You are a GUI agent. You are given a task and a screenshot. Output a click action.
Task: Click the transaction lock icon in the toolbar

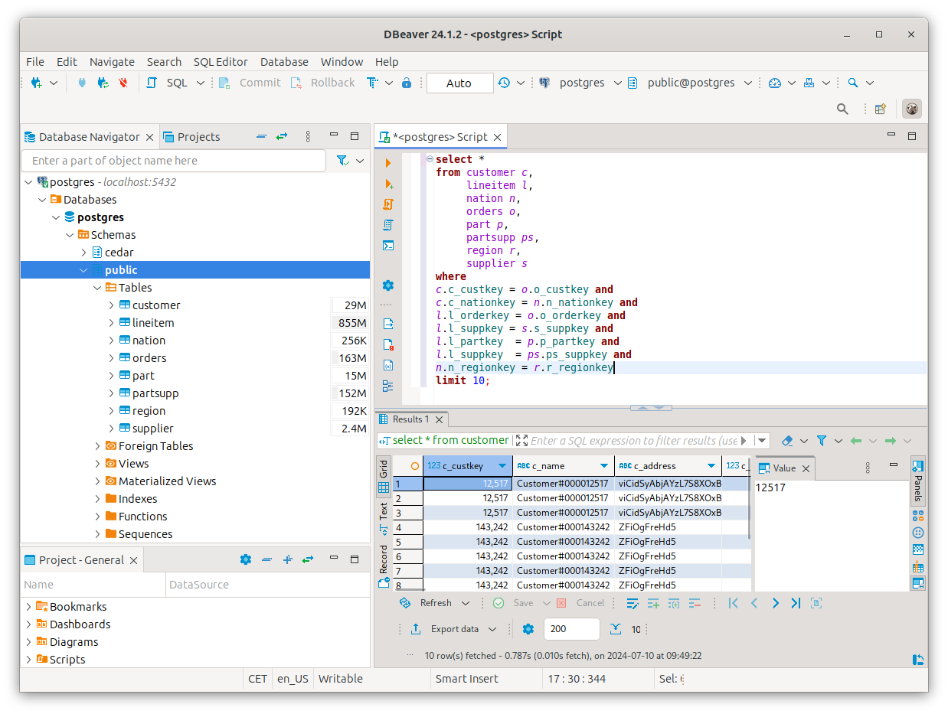(x=407, y=83)
